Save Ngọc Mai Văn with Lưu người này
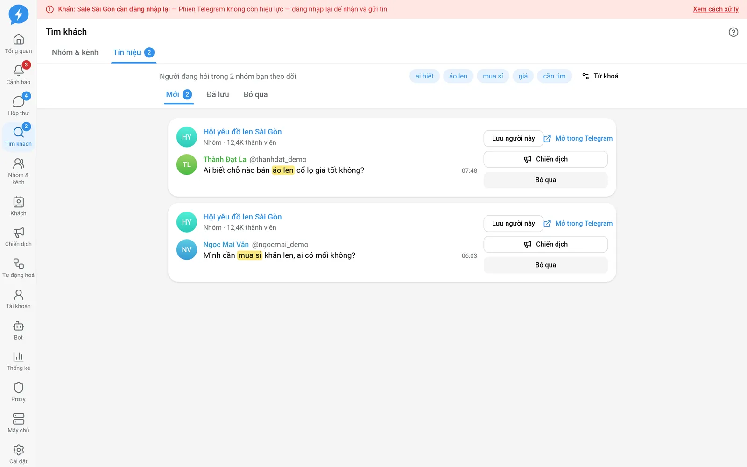The width and height of the screenshot is (747, 467). [513, 223]
